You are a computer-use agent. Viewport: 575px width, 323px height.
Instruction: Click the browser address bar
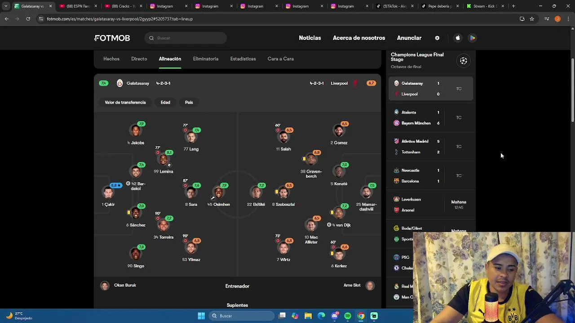tap(279, 19)
